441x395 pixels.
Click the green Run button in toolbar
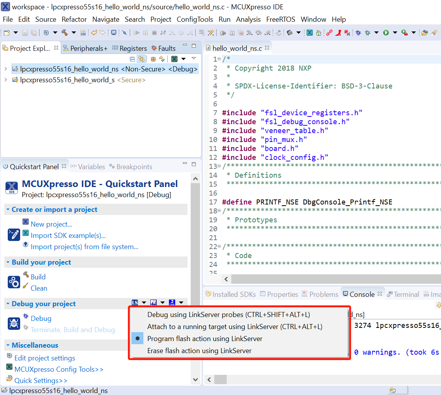coord(386,33)
